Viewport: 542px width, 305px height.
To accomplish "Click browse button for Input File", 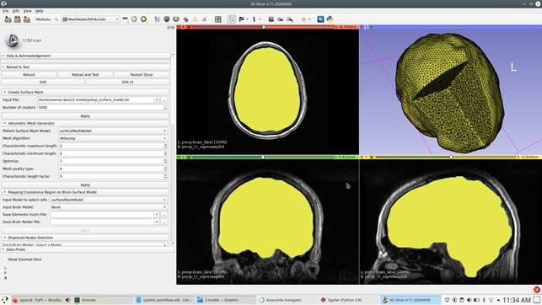I will [x=164, y=99].
